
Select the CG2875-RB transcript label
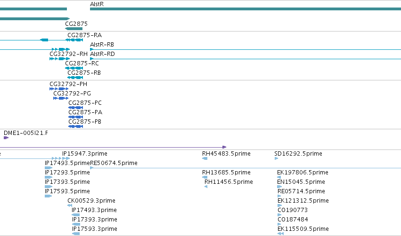pos(84,73)
